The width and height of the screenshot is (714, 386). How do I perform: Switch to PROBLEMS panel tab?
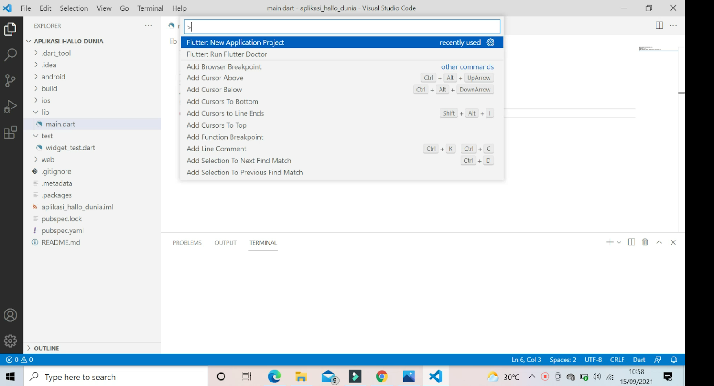[187, 243]
